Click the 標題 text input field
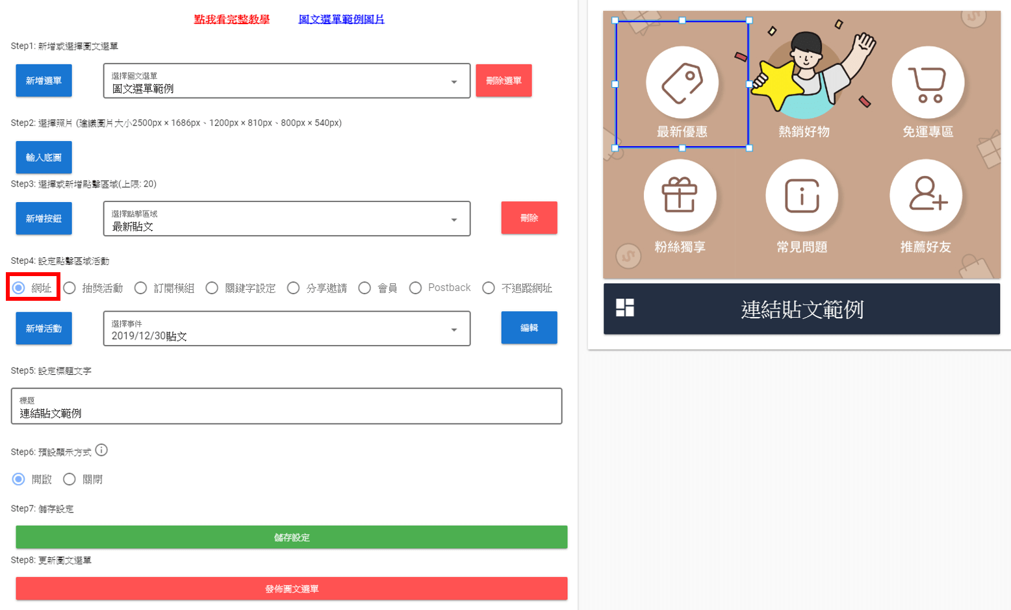The image size is (1011, 610). (x=287, y=407)
